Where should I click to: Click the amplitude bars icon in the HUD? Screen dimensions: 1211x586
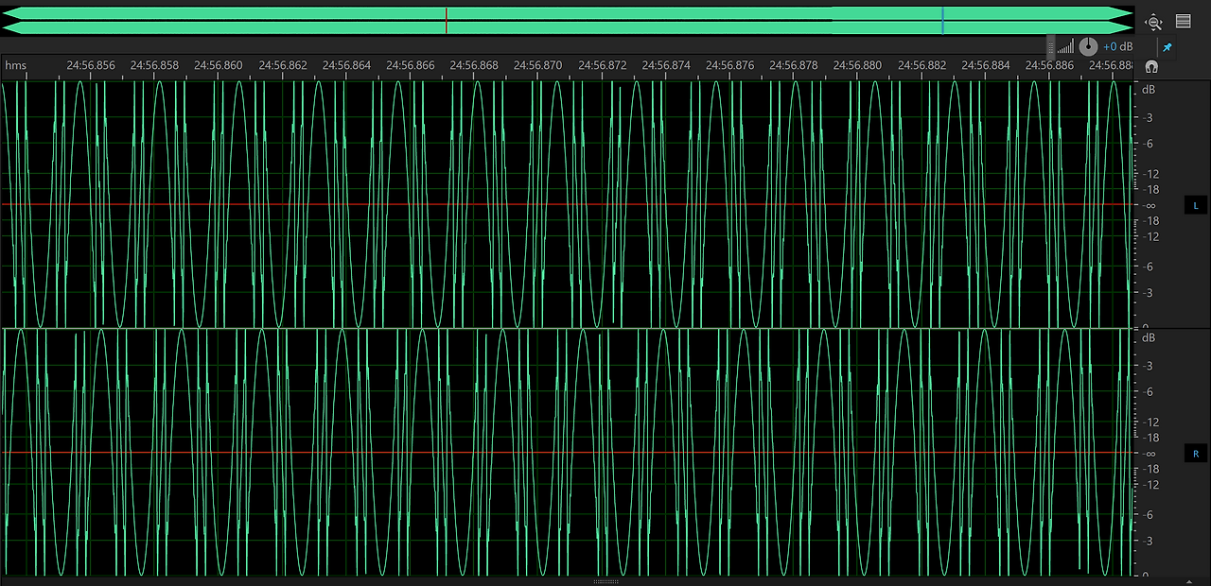(x=1065, y=46)
